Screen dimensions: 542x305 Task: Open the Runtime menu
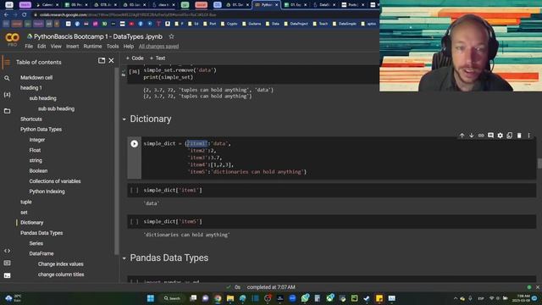pyautogui.click(x=92, y=47)
